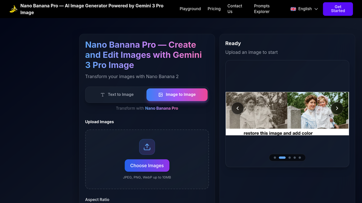Switch to the Text to Image tab

[117, 95]
